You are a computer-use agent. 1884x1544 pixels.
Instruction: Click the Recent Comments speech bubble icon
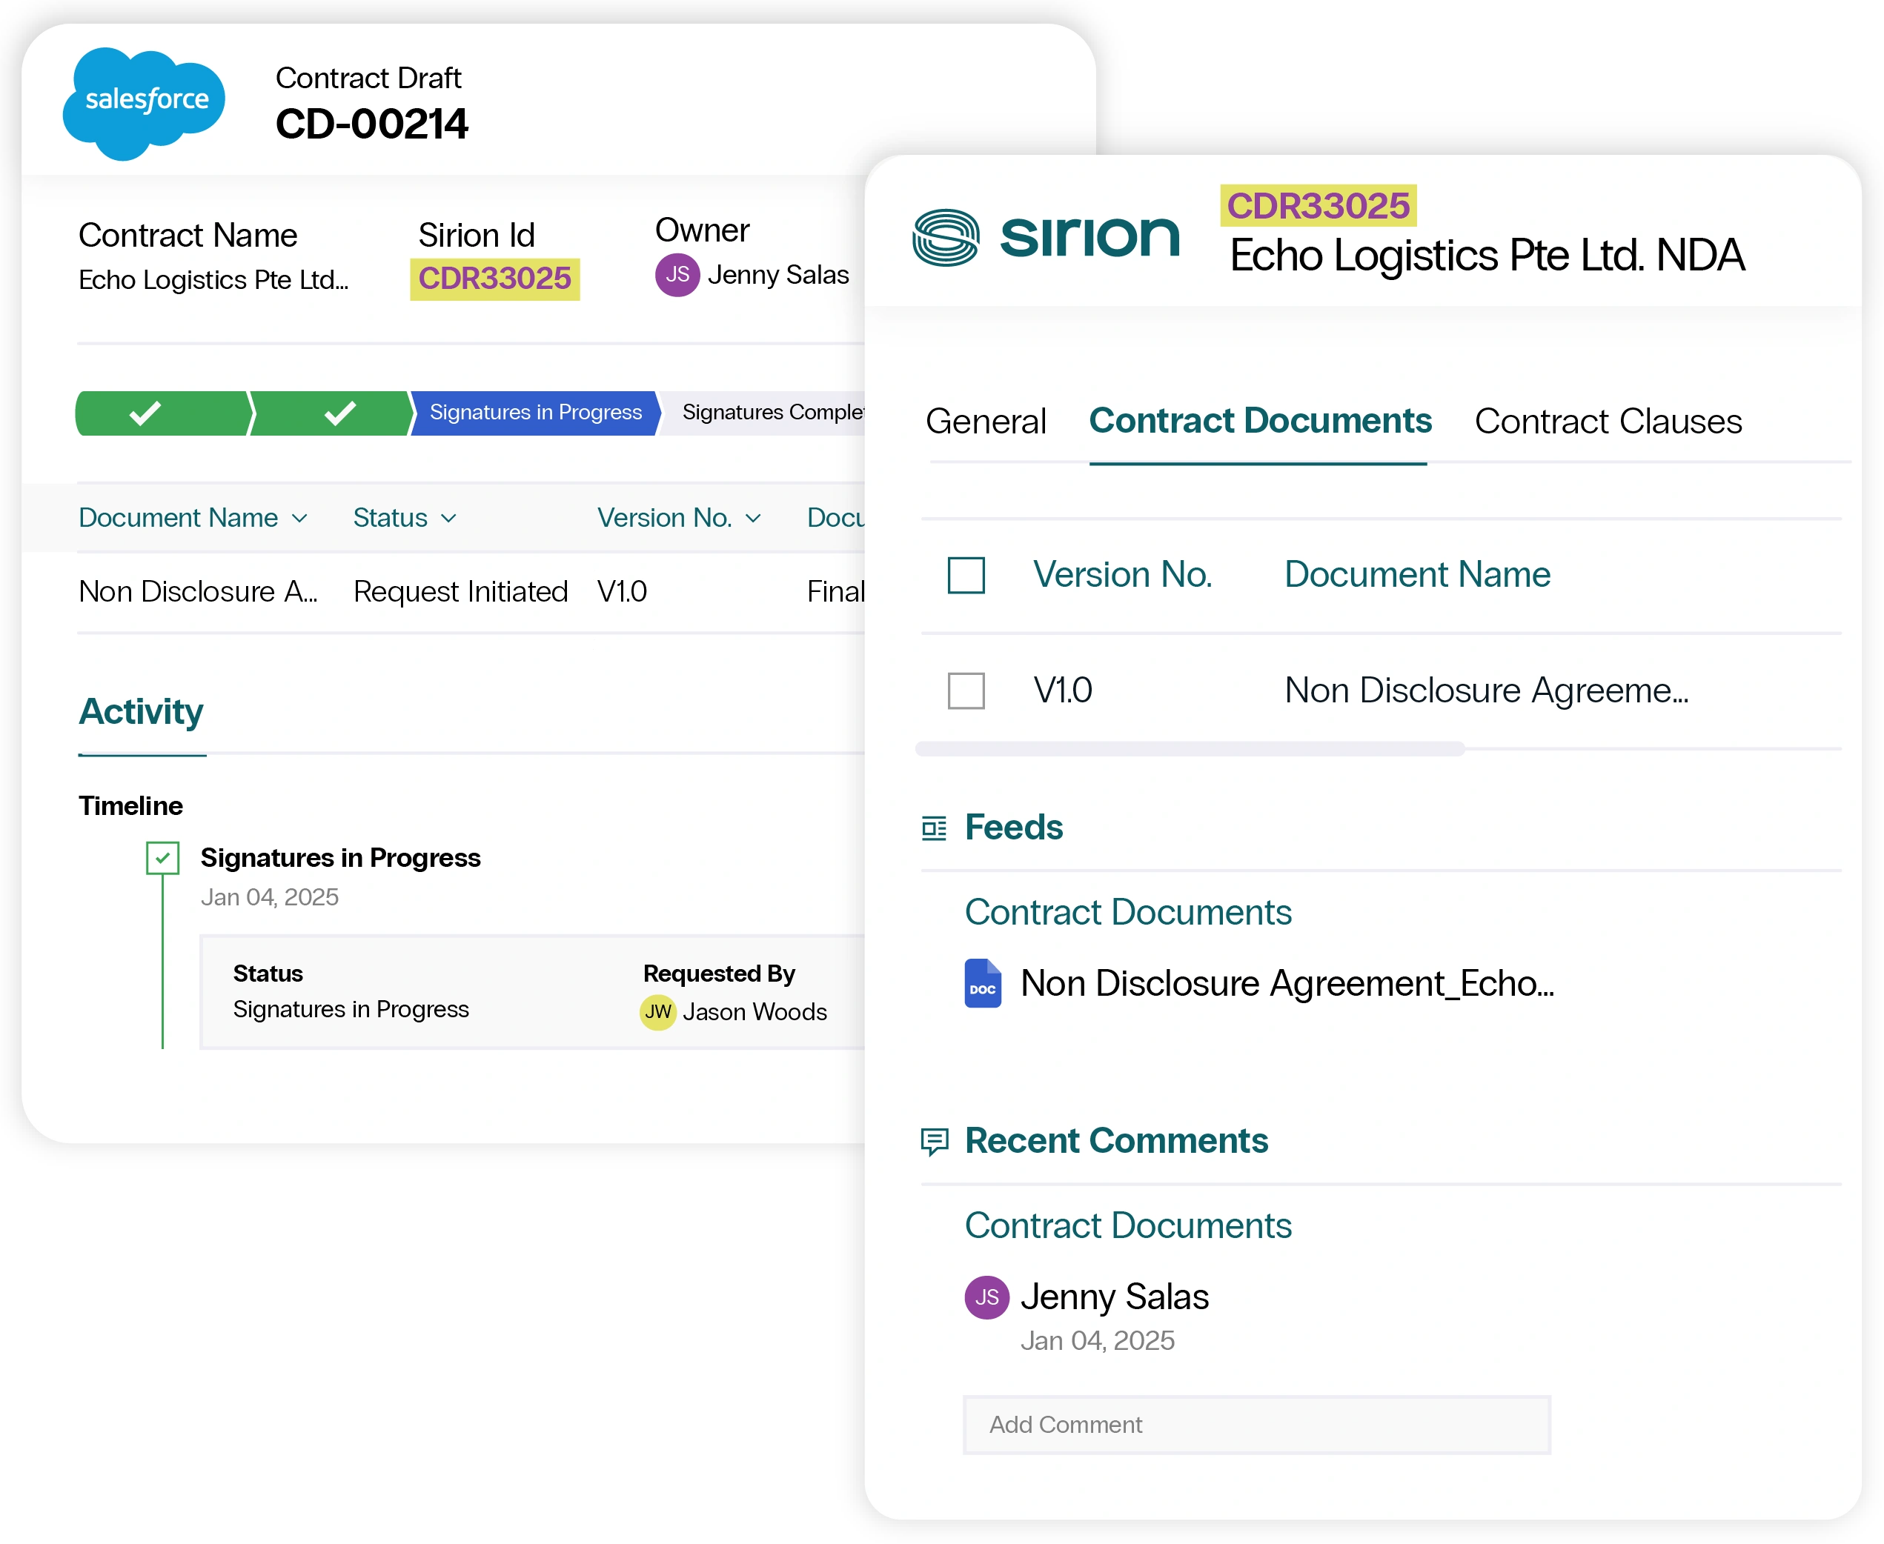click(934, 1140)
